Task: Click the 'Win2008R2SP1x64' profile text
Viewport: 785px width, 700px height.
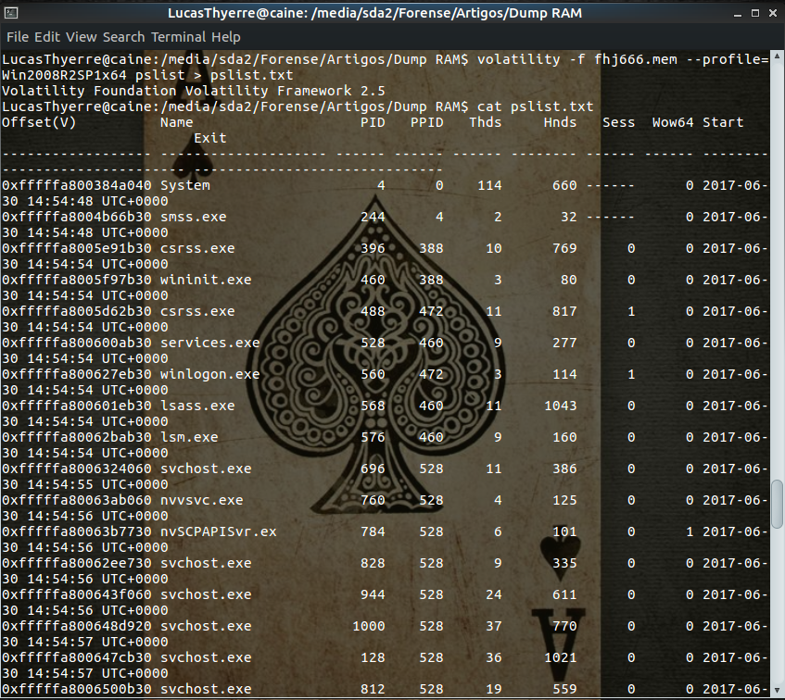Action: 64,76
